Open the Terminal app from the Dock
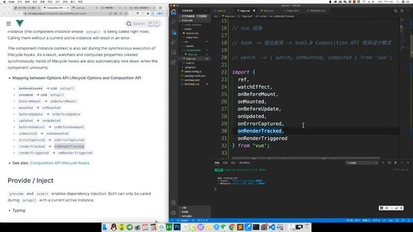Viewport: 413px width, 232px height. 256,227
